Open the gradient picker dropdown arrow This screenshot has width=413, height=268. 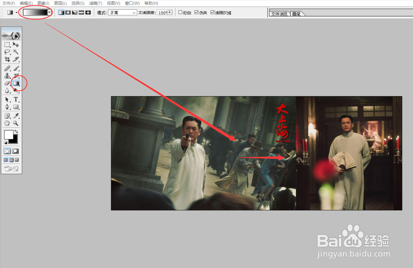pos(49,12)
